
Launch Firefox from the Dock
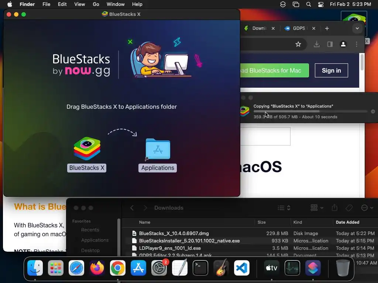[x=97, y=268]
